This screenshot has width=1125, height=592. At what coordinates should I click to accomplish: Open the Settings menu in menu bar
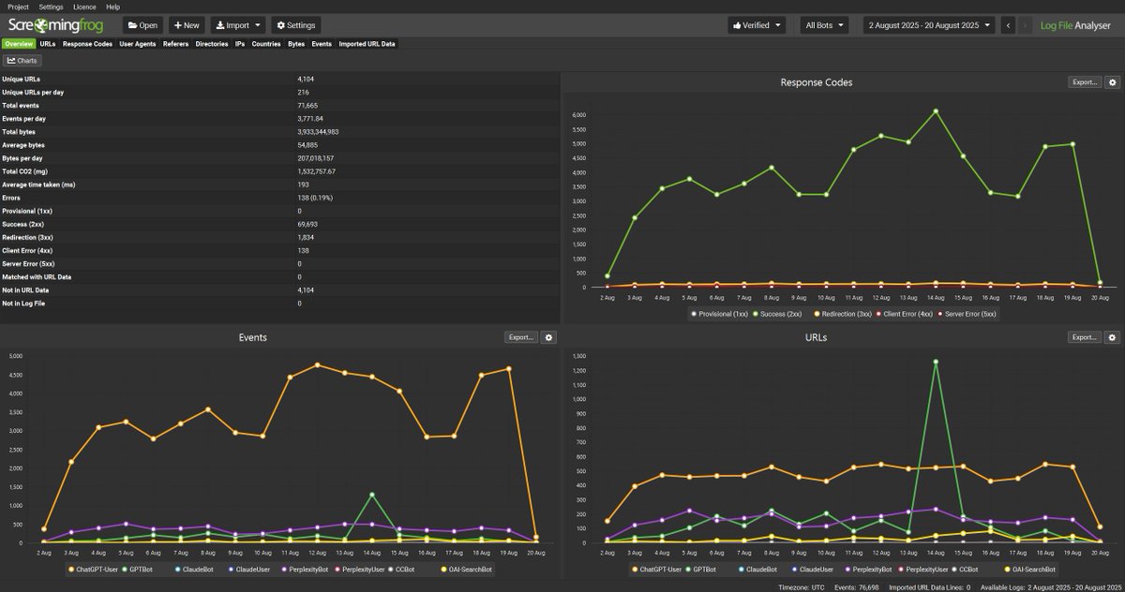click(x=52, y=7)
